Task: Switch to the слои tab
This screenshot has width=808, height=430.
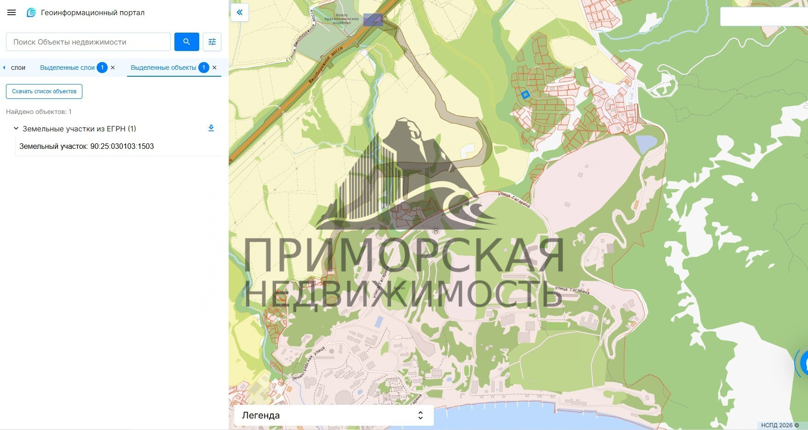Action: click(x=18, y=68)
